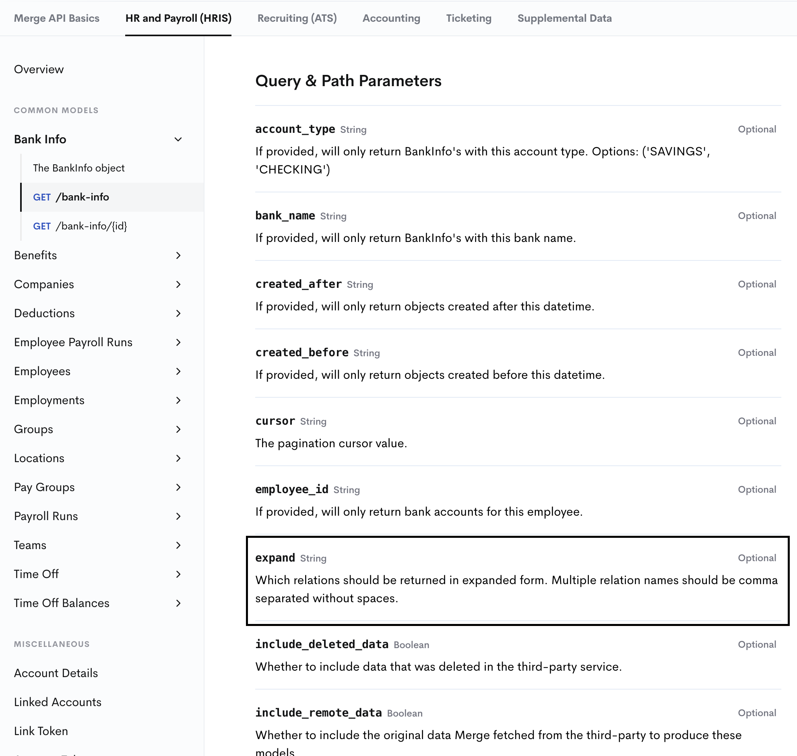Select GET /bank-info/{id} endpoint

tap(80, 226)
